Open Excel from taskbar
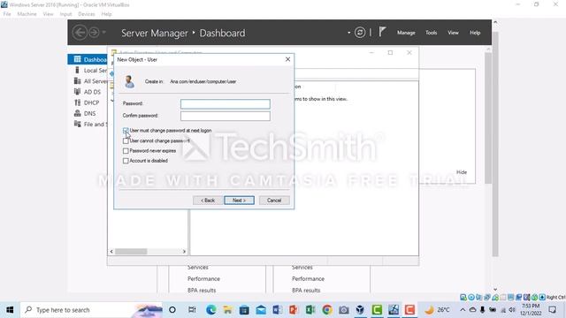The image size is (566, 318). click(310, 310)
